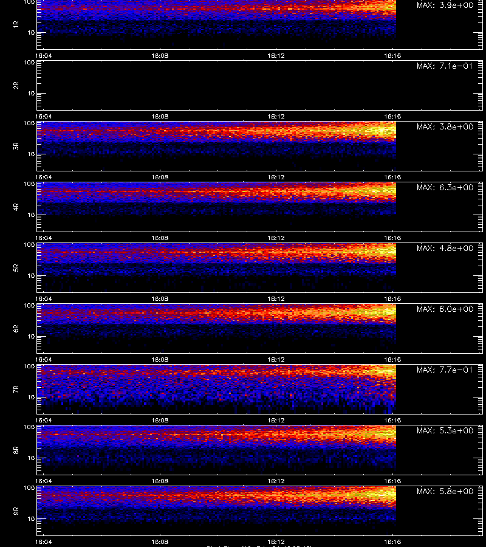Select the 4R panel axis title

coord(16,207)
